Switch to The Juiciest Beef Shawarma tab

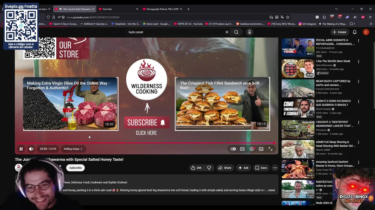pyautogui.click(x=75, y=9)
